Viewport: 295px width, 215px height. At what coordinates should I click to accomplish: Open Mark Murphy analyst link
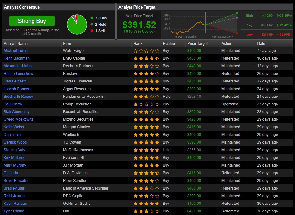click(x=15, y=165)
